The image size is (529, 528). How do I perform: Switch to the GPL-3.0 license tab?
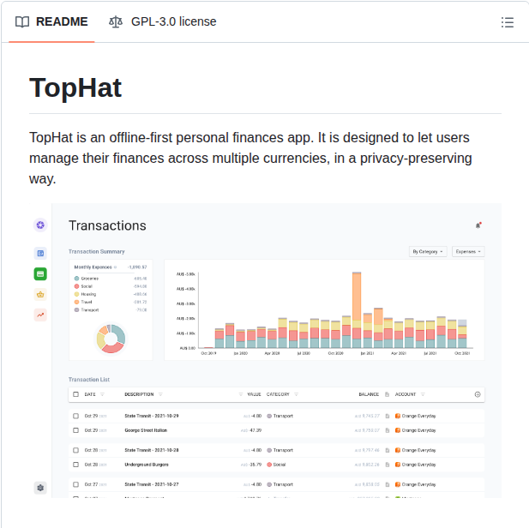[x=163, y=21]
